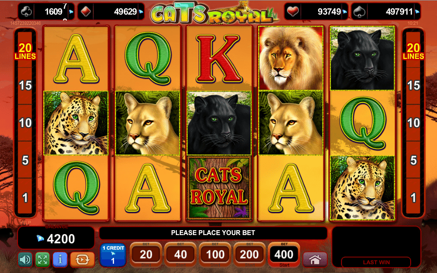
Task: Mute the game sound speaker icon
Action: (25, 260)
